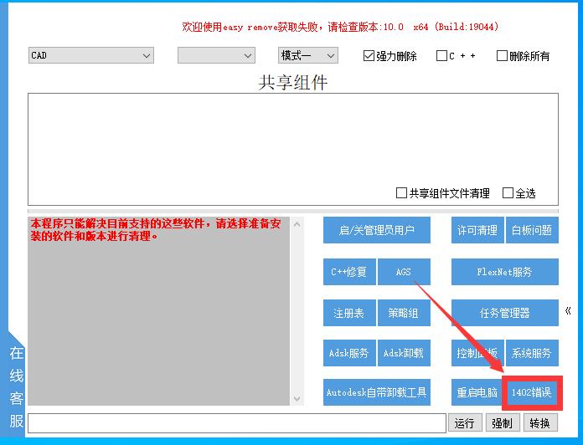The width and height of the screenshot is (583, 445).
Task: Open the 注册表 registry button
Action: (348, 313)
